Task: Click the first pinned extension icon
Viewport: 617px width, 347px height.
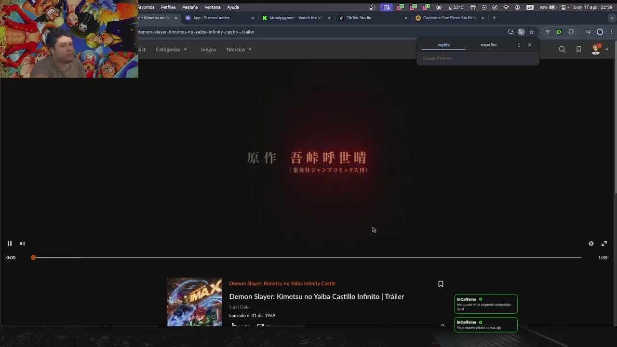Action: coord(548,32)
